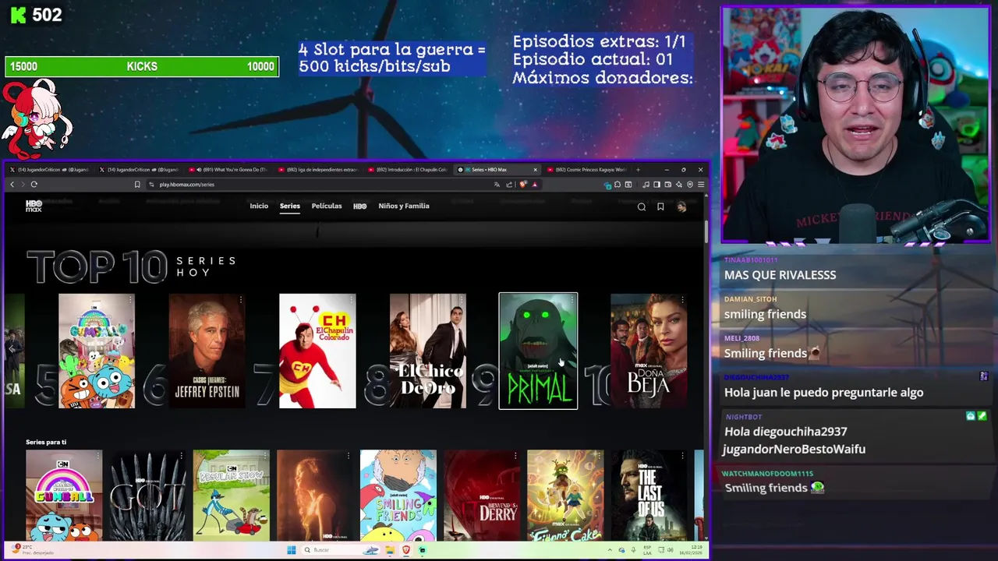
Task: Open Regular Show in Series para ti
Action: [232, 496]
